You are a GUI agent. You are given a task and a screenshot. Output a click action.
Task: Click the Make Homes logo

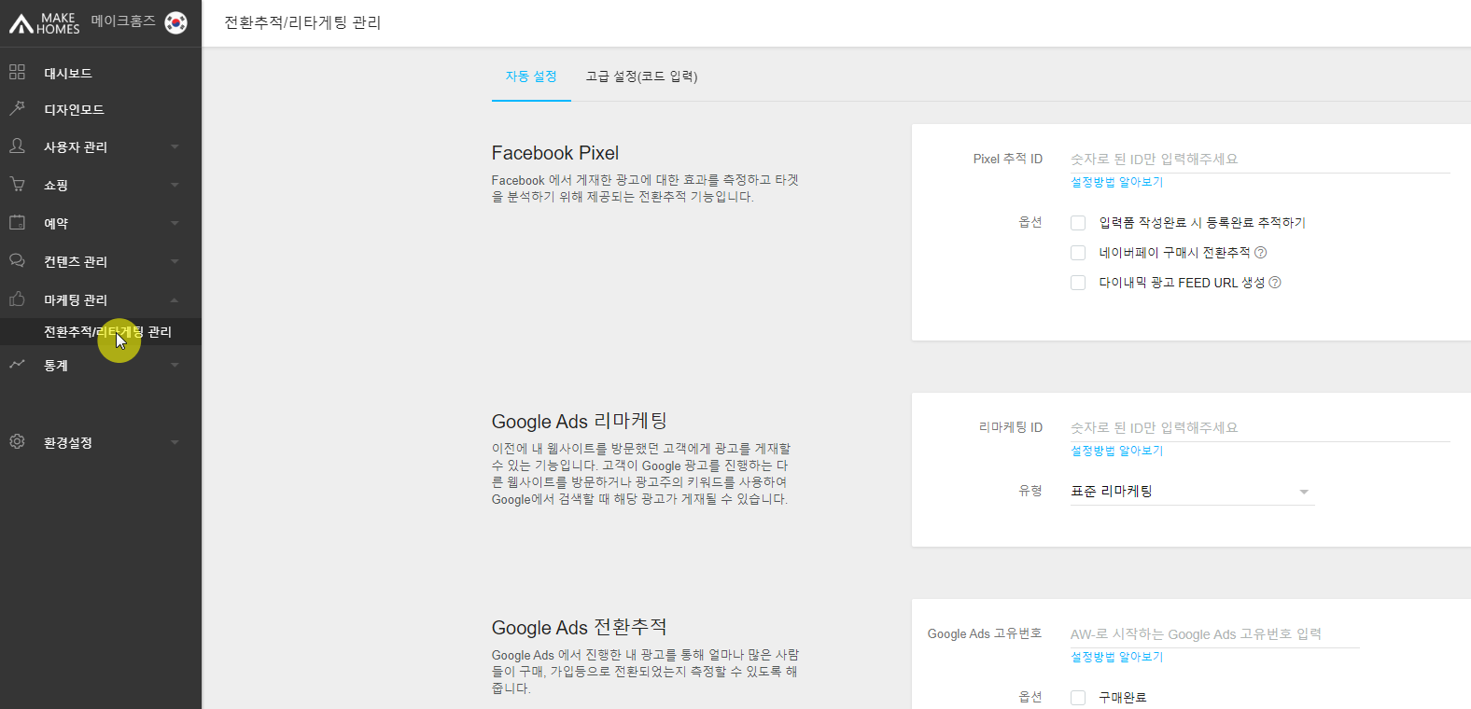click(x=44, y=23)
